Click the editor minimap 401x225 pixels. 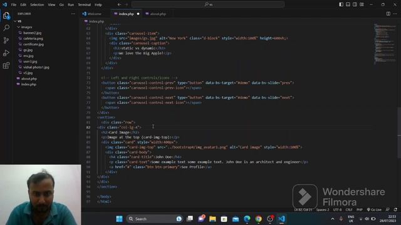tap(385, 43)
